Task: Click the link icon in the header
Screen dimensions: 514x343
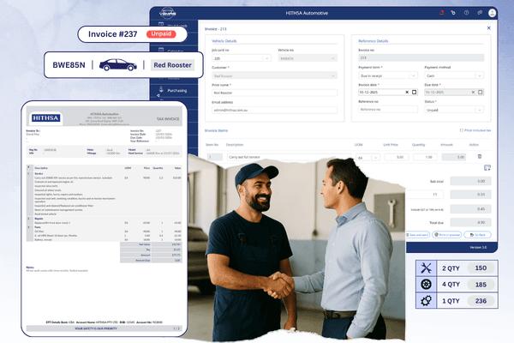Action: click(x=480, y=13)
